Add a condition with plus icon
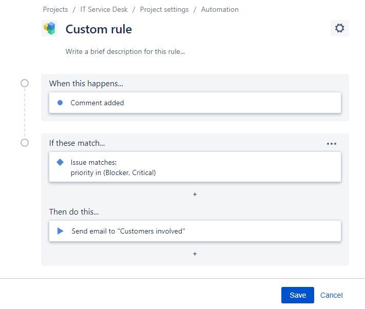This screenshot has height=309, width=365. coord(195,195)
